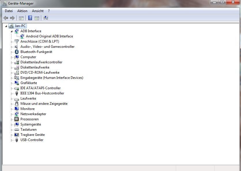Click the Monitore monitor icon
This screenshot has height=171, width=241.
coord(17,109)
